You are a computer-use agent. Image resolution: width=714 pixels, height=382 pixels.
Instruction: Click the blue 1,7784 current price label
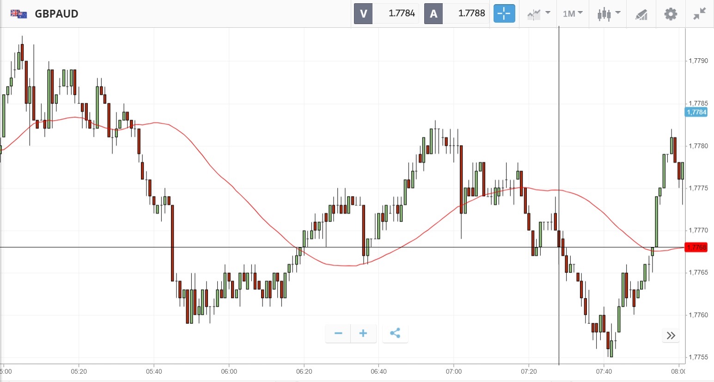(x=696, y=112)
